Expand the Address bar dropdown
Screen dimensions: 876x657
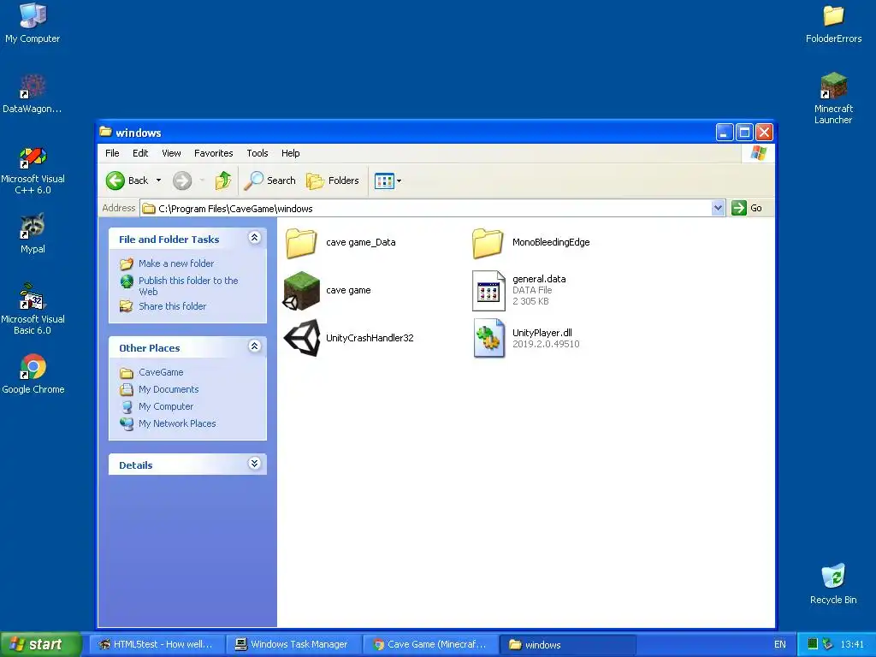pyautogui.click(x=718, y=209)
